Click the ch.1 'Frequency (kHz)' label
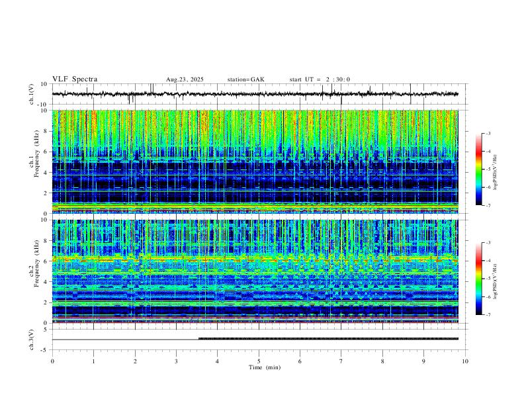524x405 pixels. coord(36,154)
